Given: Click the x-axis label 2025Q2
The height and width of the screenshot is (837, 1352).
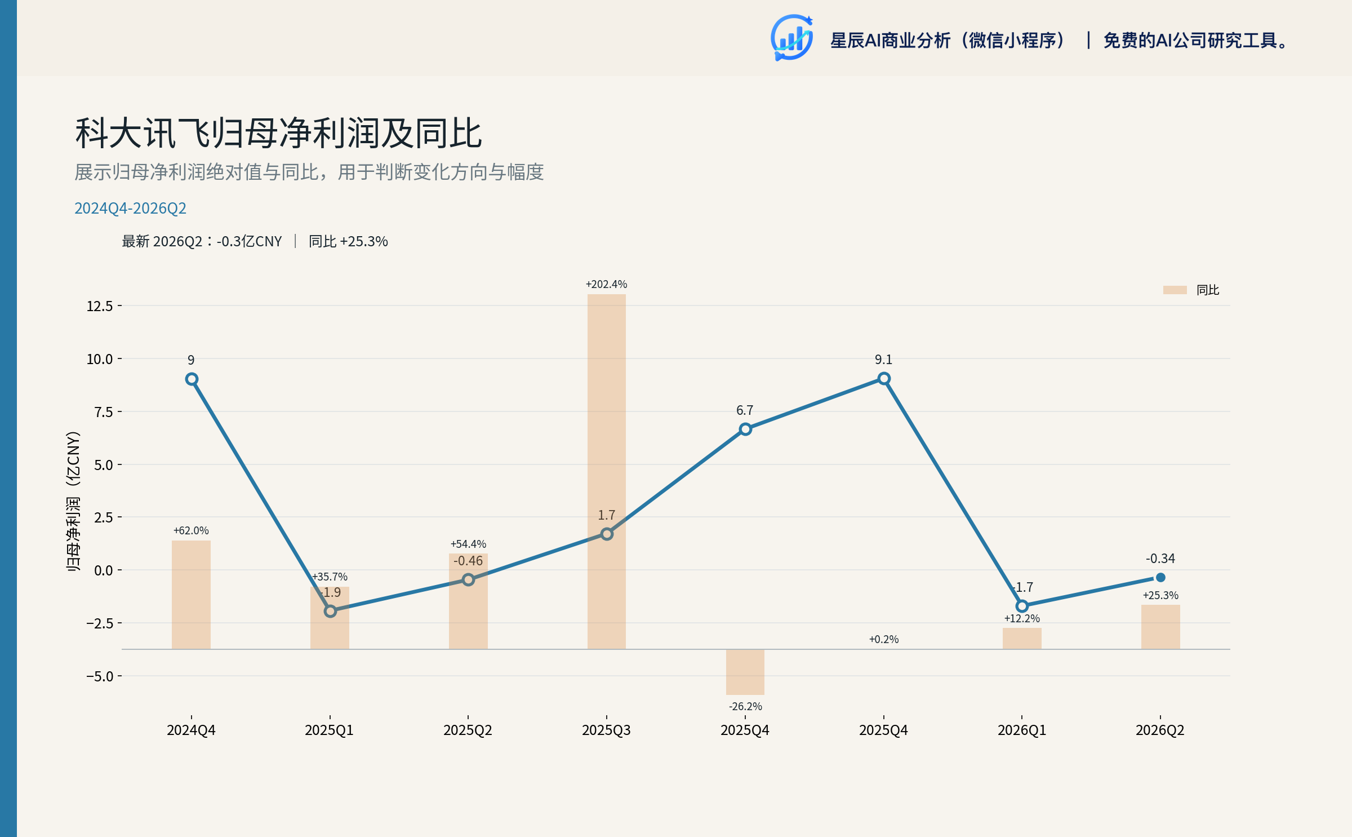Looking at the screenshot, I should pyautogui.click(x=468, y=730).
